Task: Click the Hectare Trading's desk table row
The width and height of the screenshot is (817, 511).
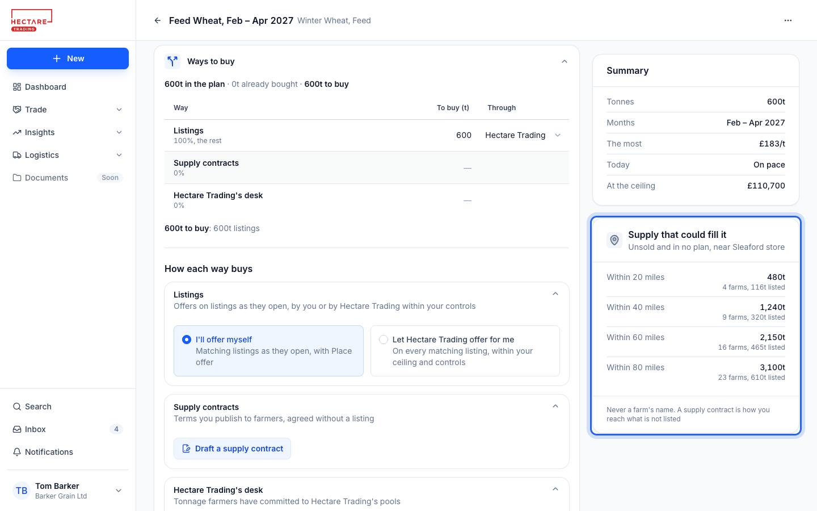Action: click(367, 200)
